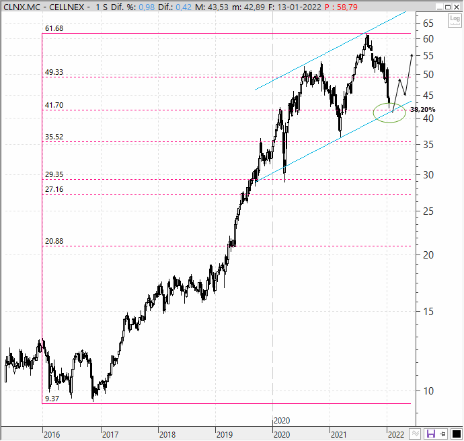
Task: Click the 25 price axis label
Action: pyautogui.click(x=428, y=211)
